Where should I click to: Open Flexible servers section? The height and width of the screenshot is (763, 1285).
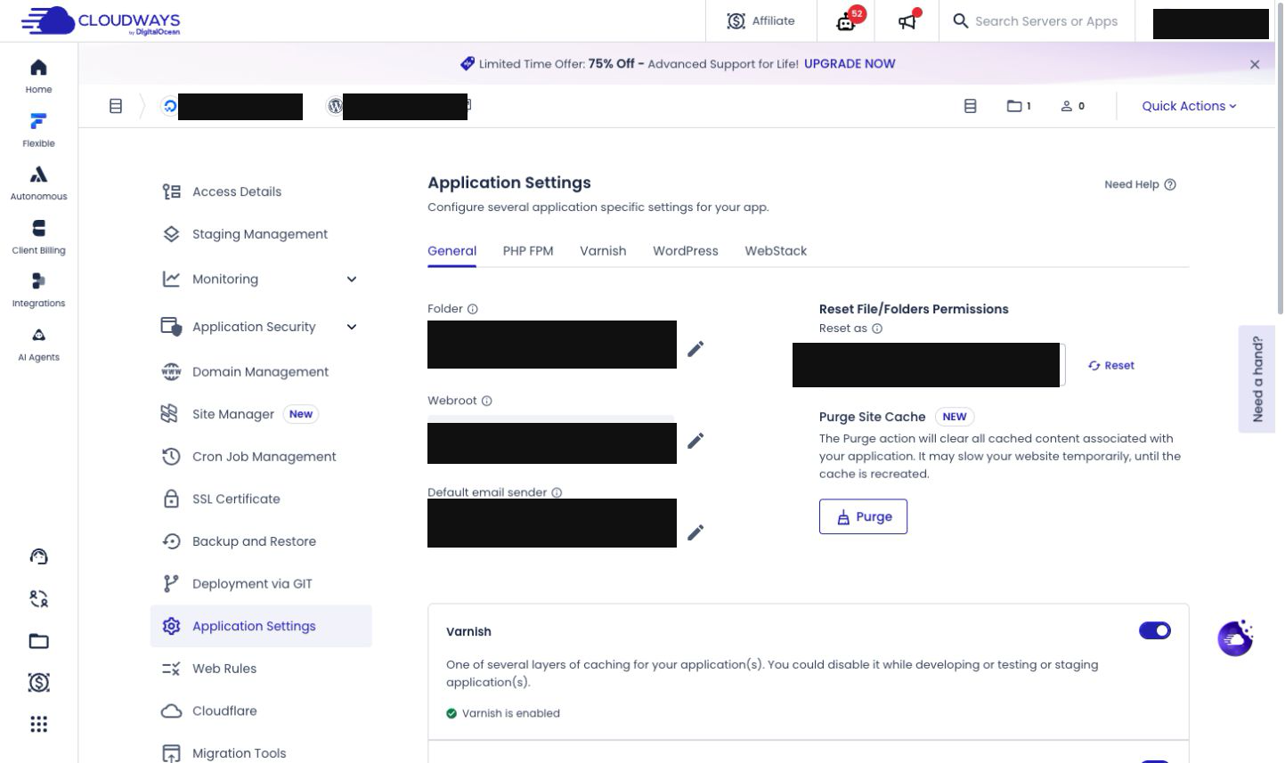tap(38, 130)
